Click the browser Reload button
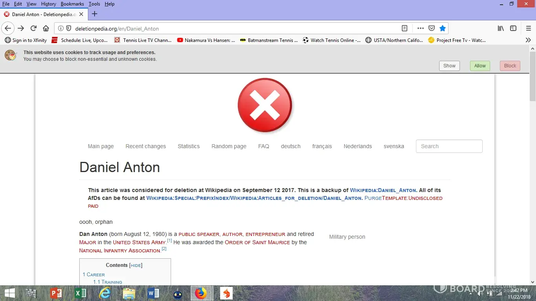Image resolution: width=536 pixels, height=301 pixels. coord(33,28)
